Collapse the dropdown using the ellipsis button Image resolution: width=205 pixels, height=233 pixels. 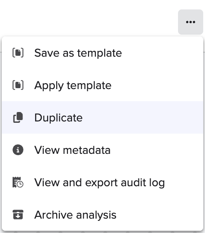click(x=191, y=22)
